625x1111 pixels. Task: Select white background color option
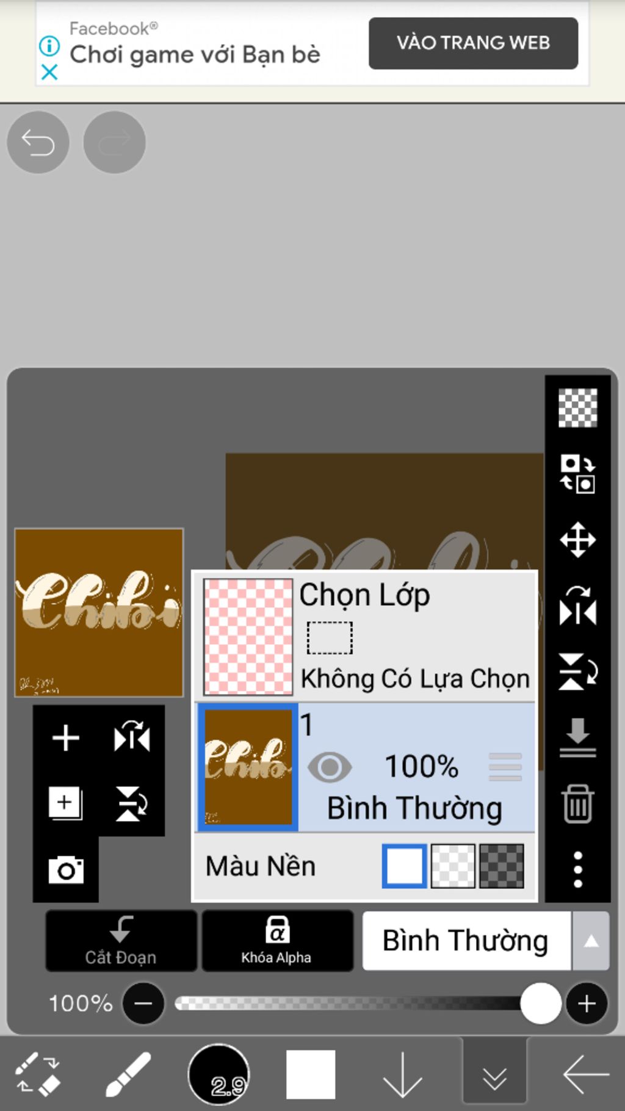[404, 866]
